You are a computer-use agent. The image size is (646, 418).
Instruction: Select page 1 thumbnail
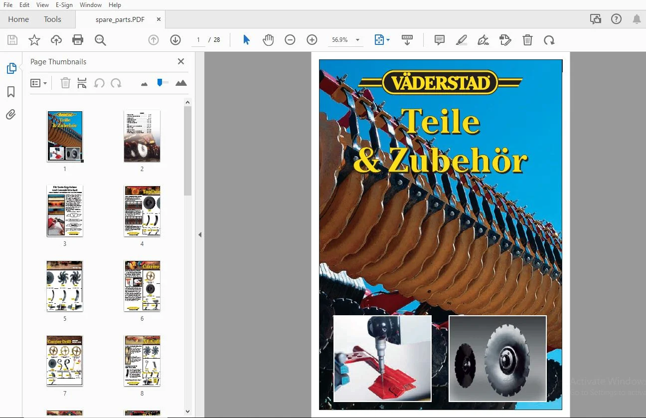tap(65, 136)
